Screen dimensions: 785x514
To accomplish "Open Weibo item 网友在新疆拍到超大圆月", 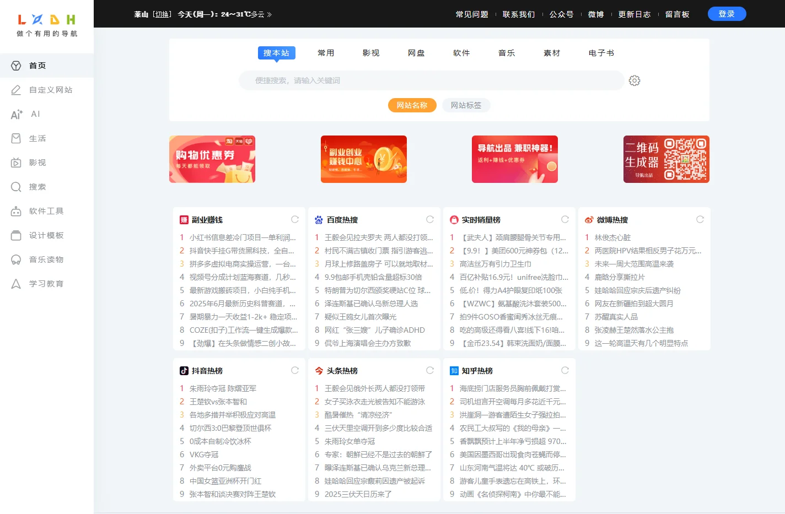I will click(x=634, y=304).
